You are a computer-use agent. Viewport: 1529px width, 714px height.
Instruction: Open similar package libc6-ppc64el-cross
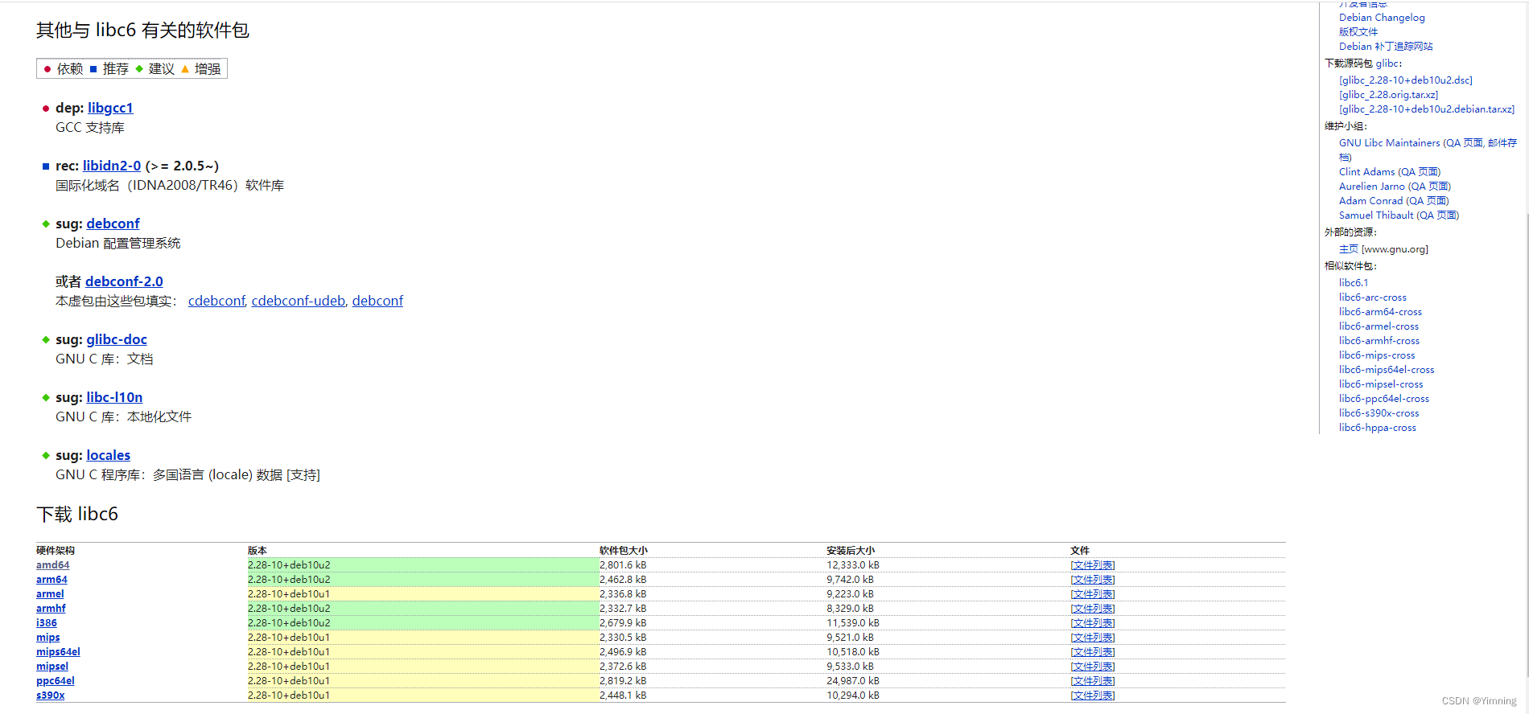point(1384,399)
